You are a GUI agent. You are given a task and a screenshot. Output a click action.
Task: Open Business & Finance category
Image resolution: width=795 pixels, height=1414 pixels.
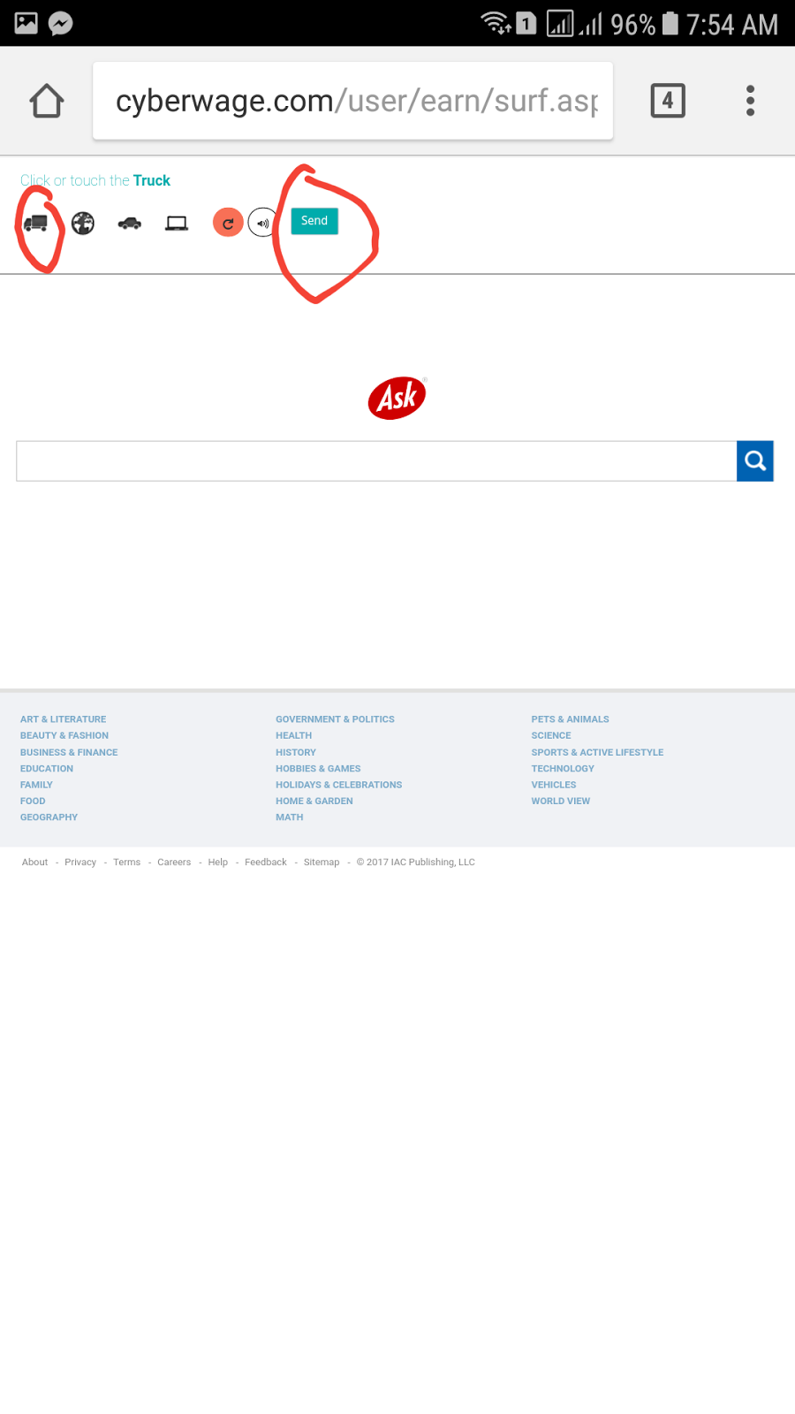69,752
